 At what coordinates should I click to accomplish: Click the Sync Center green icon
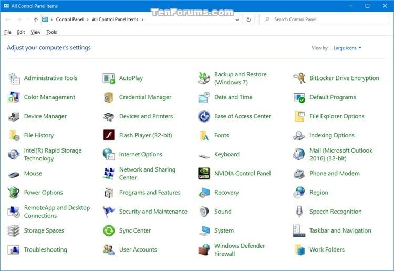point(109,230)
